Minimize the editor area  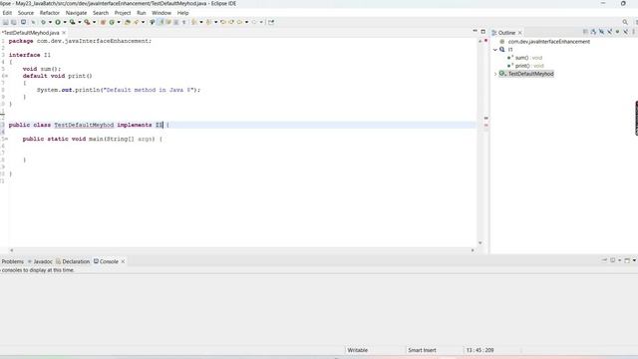pos(475,31)
